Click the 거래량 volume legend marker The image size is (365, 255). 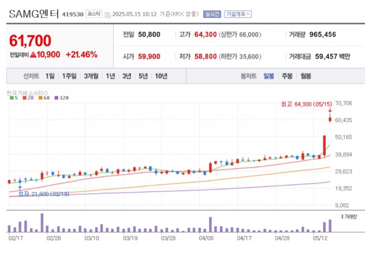coord(342,216)
